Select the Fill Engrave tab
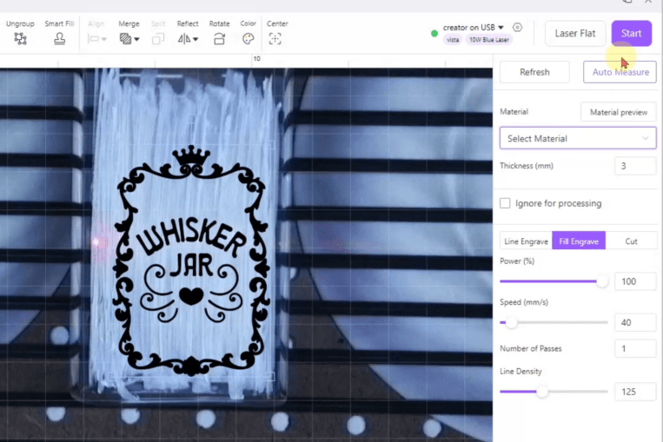 [579, 241]
